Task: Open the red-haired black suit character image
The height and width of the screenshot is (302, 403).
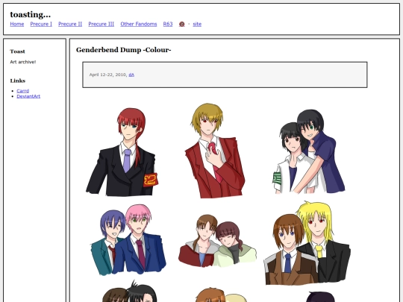Action: 122,152
